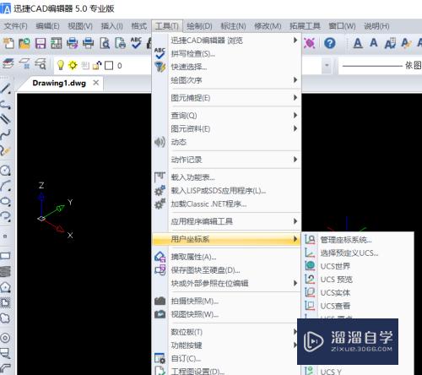Select the Rectangle tool in left toolbar
Screen dimensions: 422x375
click(x=6, y=256)
